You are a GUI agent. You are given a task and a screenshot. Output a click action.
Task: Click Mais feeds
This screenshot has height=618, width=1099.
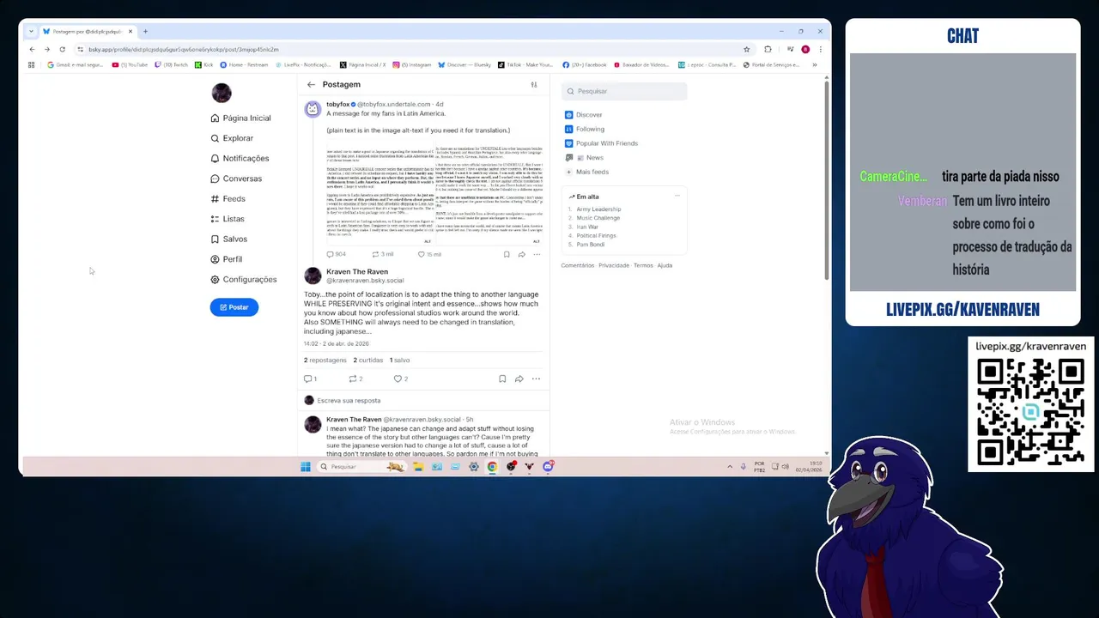click(x=586, y=172)
